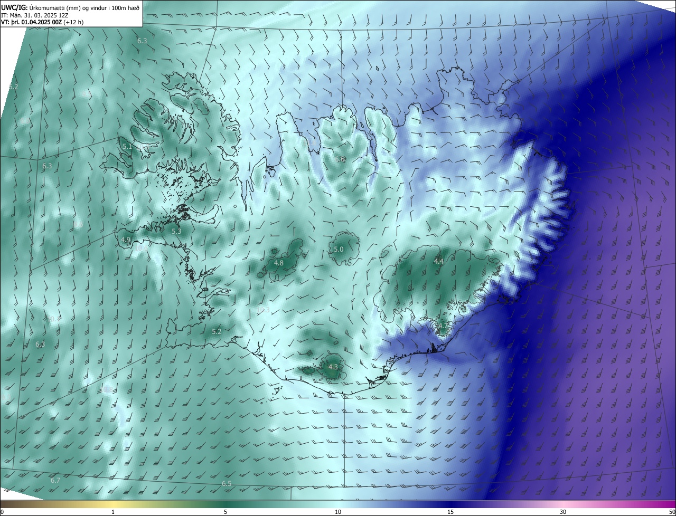Viewport: 676px width, 516px height.
Task: Click the purple color bar section between 15 and 30
Action: coord(507,504)
